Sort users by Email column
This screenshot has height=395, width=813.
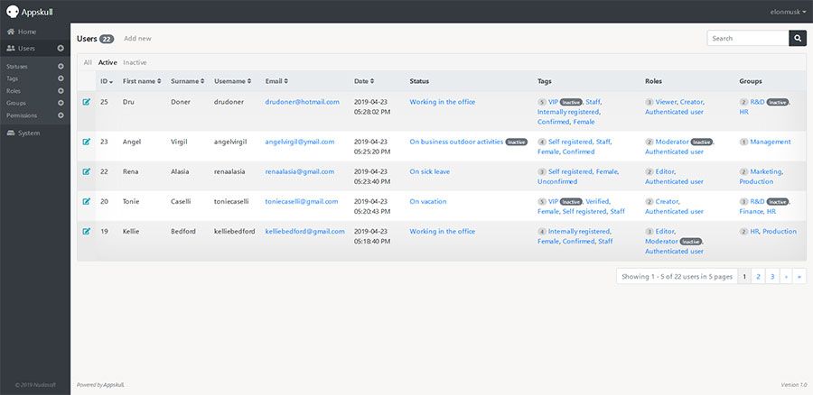[276, 81]
